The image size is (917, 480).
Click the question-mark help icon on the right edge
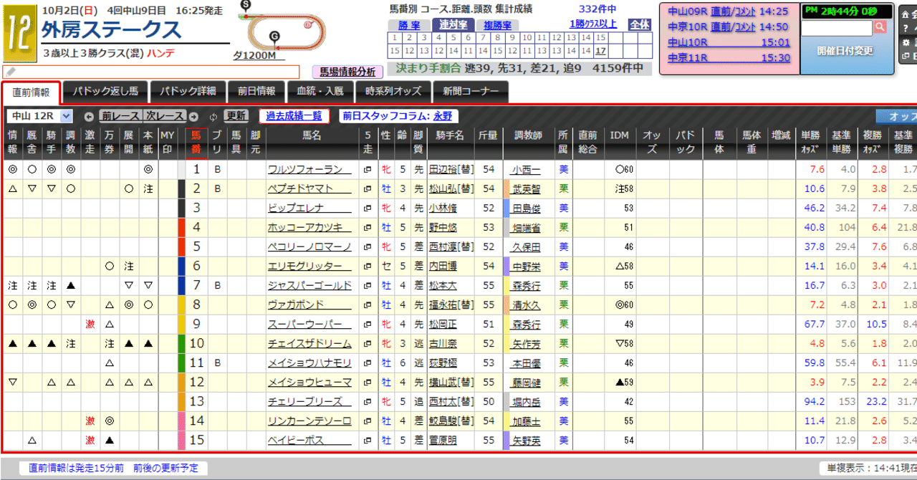tap(906, 29)
